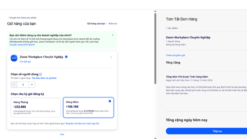Viewport: 247px width, 139px height.
Task: Select the Hàng Tháng monthly billing option
Action: click(36, 107)
